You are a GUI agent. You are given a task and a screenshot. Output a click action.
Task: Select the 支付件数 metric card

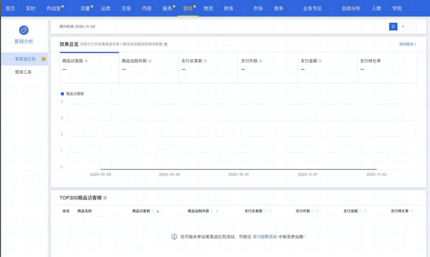pos(268,67)
